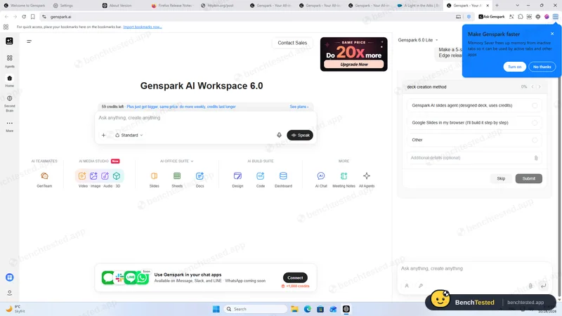Start an AI Chat
This screenshot has height=316, width=562.
(321, 180)
